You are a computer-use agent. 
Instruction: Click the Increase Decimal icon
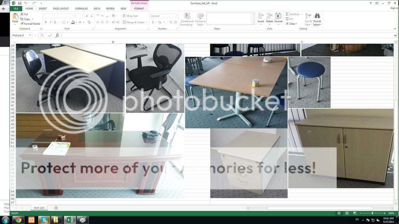171,22
